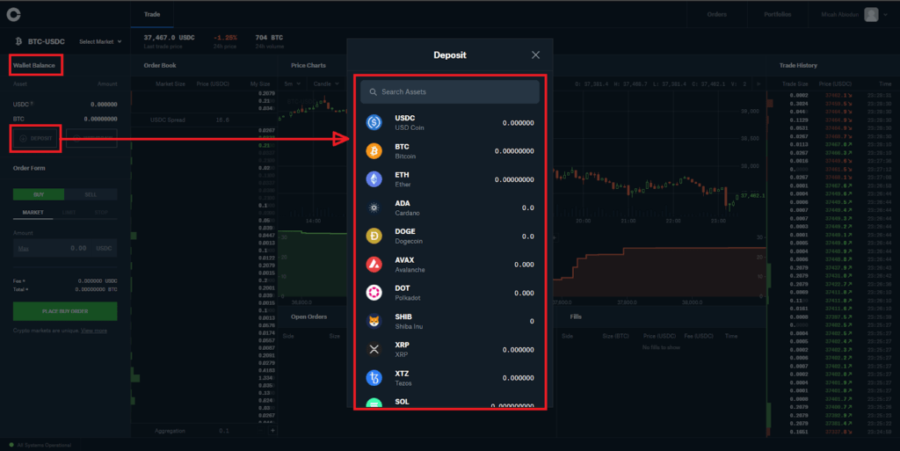Click the red Avalanche icon
This screenshot has width=900, height=451.
pyautogui.click(x=374, y=264)
